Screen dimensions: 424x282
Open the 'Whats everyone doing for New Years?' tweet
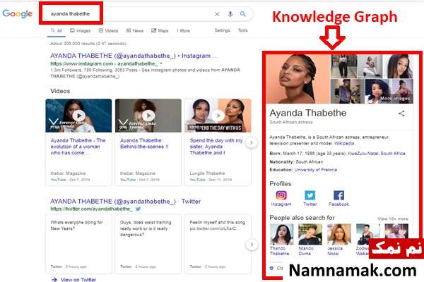click(x=78, y=244)
